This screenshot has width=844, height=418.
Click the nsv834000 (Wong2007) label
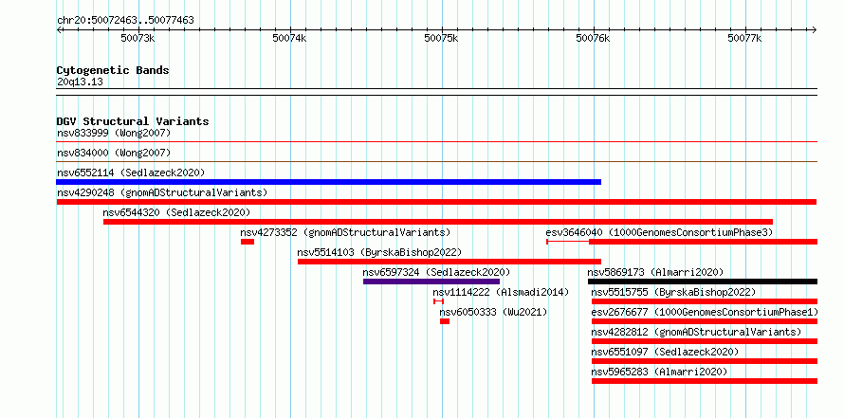(114, 153)
